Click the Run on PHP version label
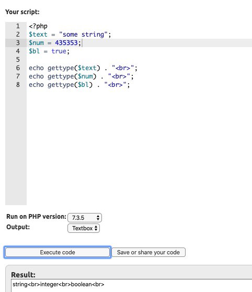 pyautogui.click(x=36, y=217)
